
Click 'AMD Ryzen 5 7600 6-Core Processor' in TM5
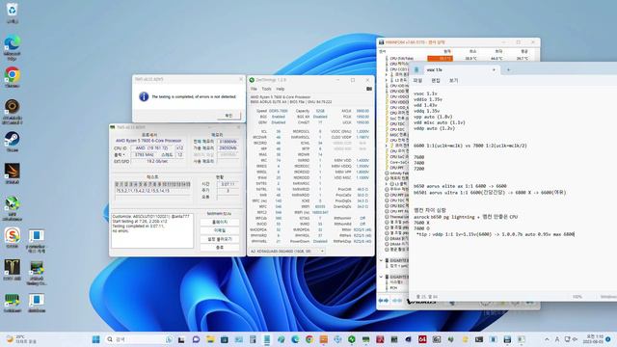[148, 141]
